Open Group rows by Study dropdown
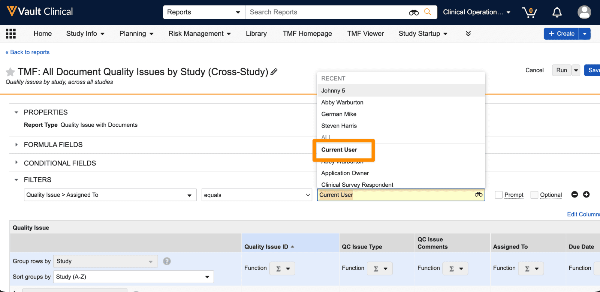The image size is (600, 292). coord(105,261)
